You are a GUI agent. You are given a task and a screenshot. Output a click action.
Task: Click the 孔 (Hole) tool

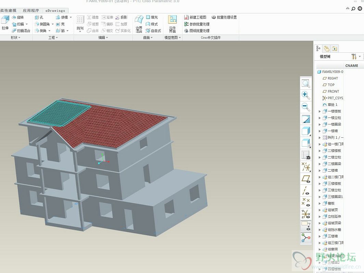[x=39, y=17]
